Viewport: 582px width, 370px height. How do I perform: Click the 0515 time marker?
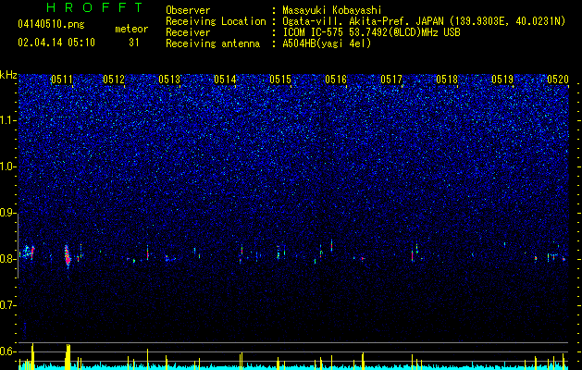(x=280, y=80)
